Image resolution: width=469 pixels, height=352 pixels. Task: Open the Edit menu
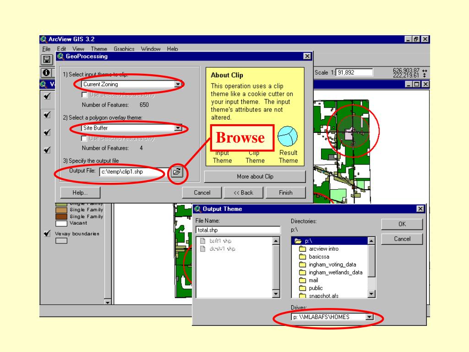click(x=61, y=49)
